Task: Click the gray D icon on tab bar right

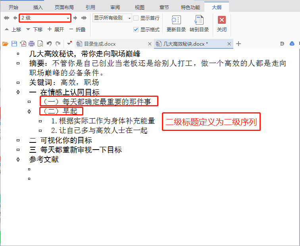Action: (x=282, y=44)
